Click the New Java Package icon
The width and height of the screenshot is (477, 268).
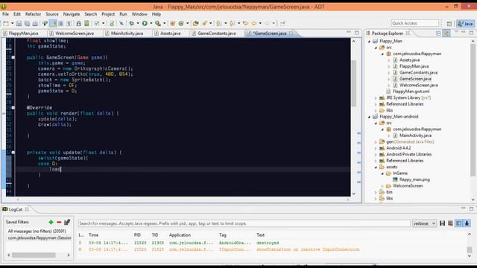(172, 23)
